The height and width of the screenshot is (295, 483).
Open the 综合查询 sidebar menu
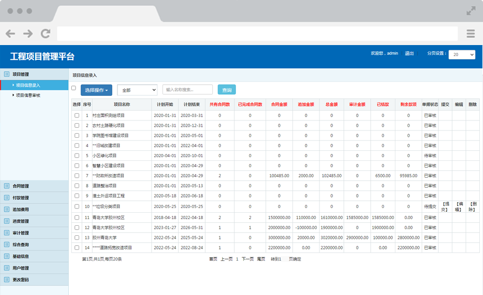click(x=21, y=245)
